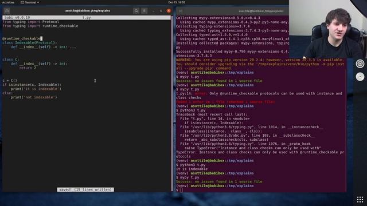The height and width of the screenshot is (206, 367).
Task: Click the last shell prompt with cursor
Action: click(179, 191)
